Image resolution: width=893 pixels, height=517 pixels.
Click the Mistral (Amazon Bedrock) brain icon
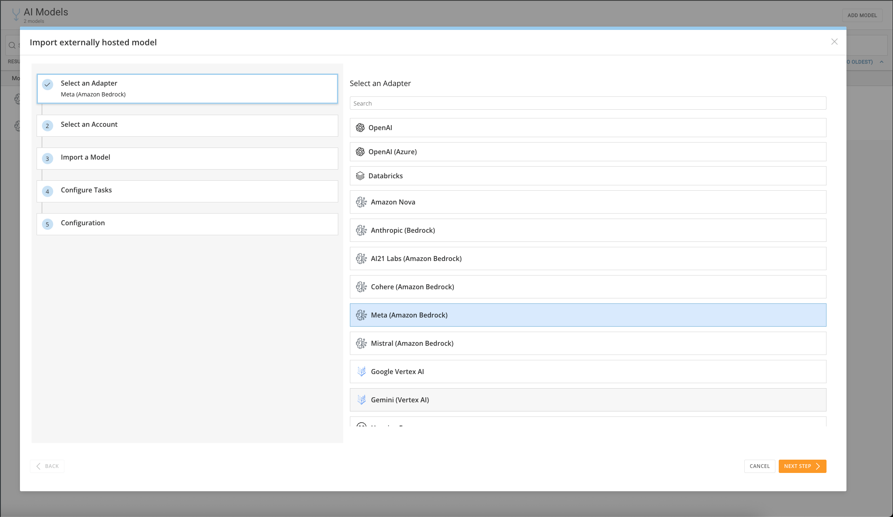click(362, 343)
